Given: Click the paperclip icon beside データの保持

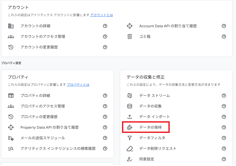Looking at the screenshot, I should [x=130, y=127].
